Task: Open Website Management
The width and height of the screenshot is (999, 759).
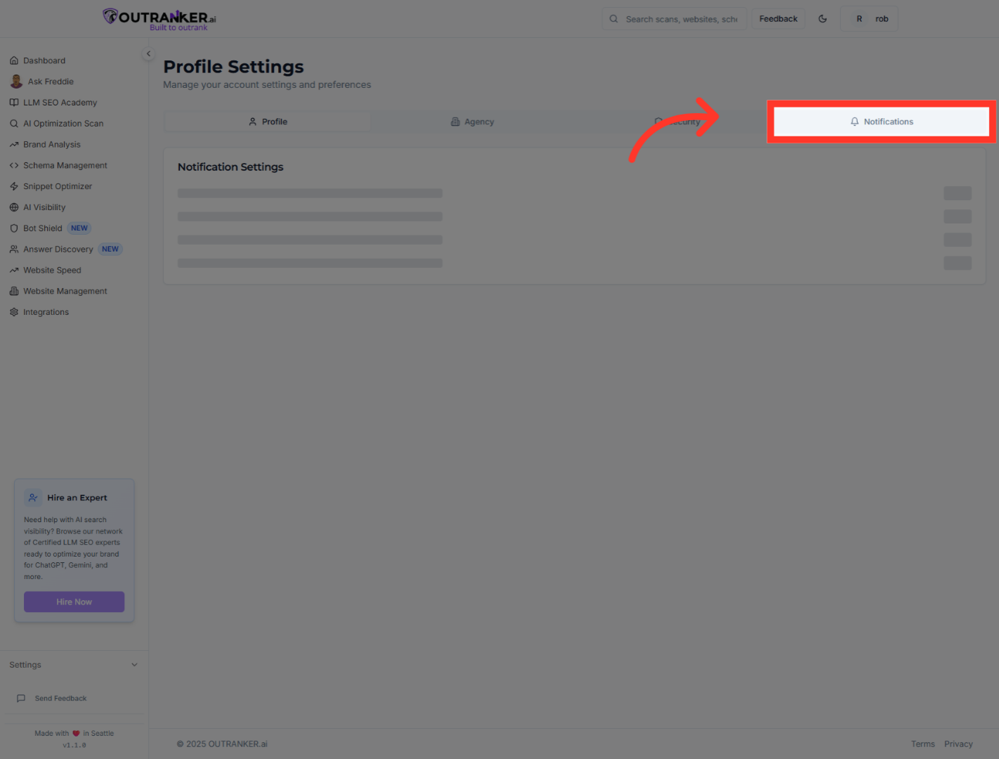Action: pos(65,291)
